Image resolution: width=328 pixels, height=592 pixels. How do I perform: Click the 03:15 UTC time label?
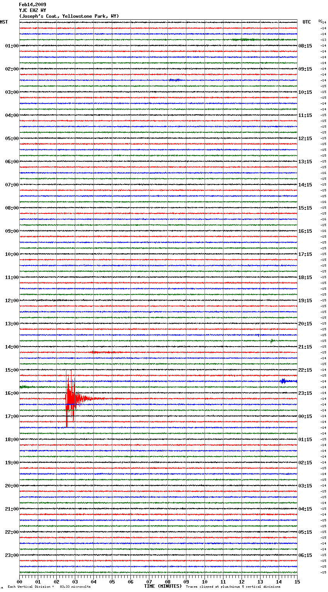click(305, 486)
